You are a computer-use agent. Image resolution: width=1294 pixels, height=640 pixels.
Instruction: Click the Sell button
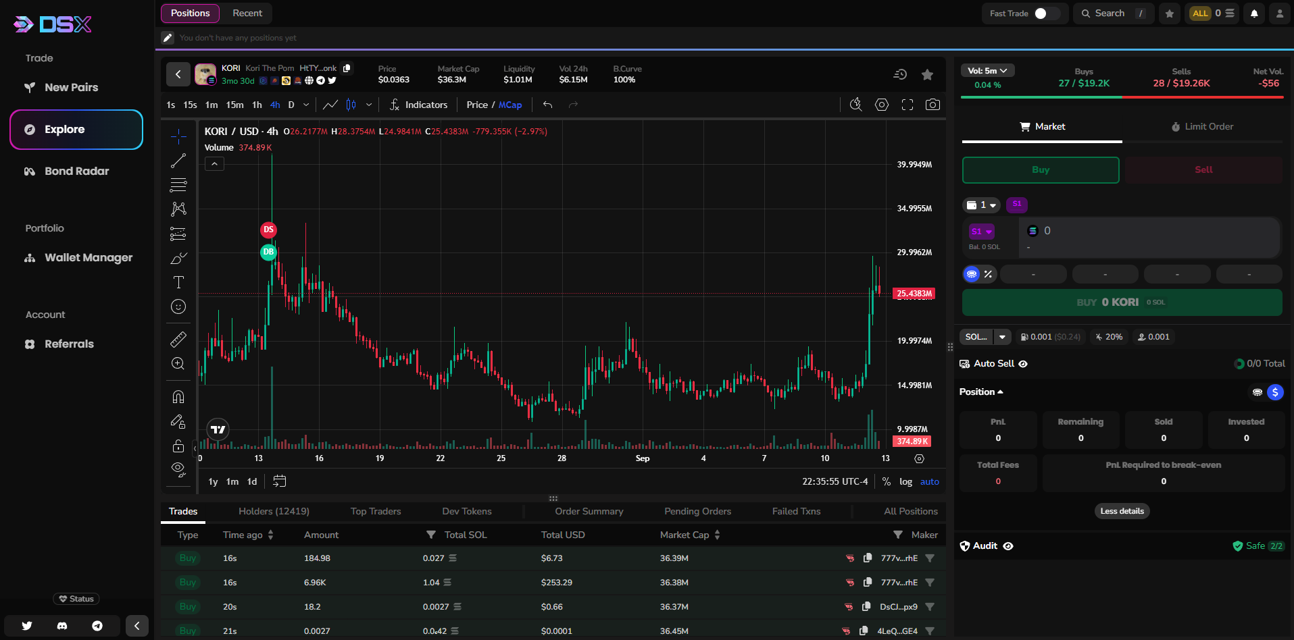[1203, 169]
